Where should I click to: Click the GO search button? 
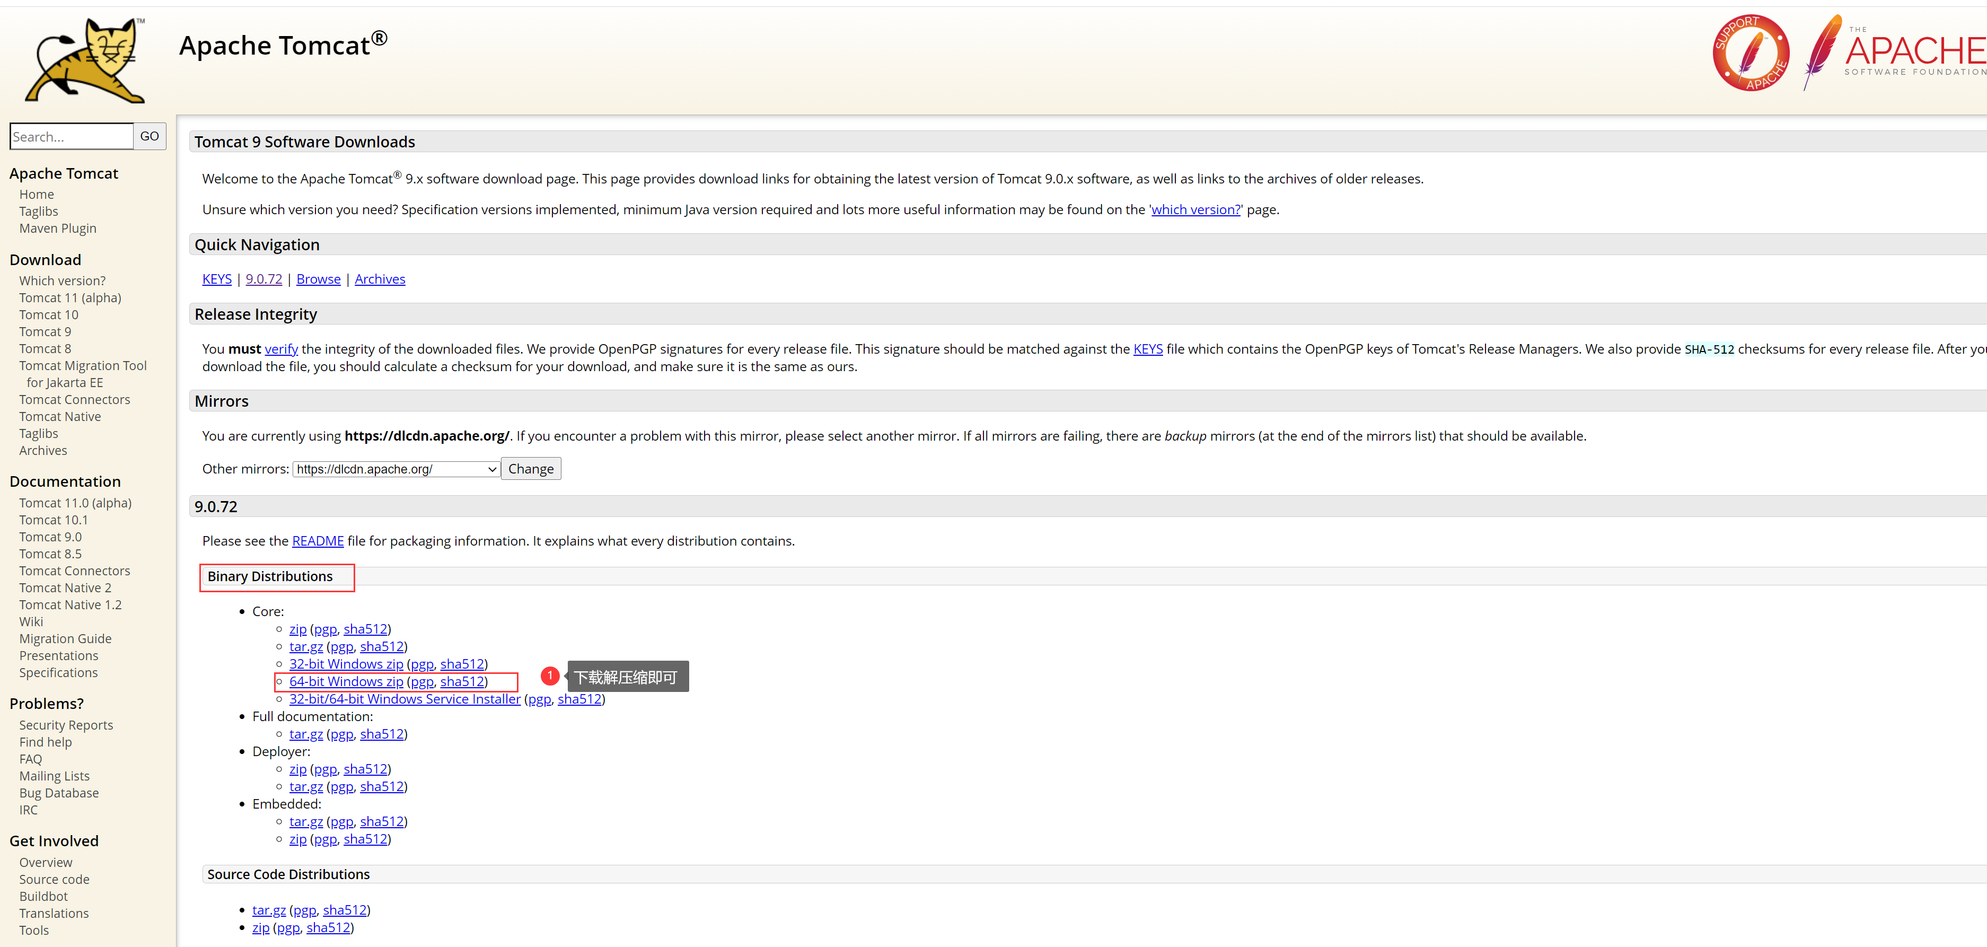click(x=150, y=136)
